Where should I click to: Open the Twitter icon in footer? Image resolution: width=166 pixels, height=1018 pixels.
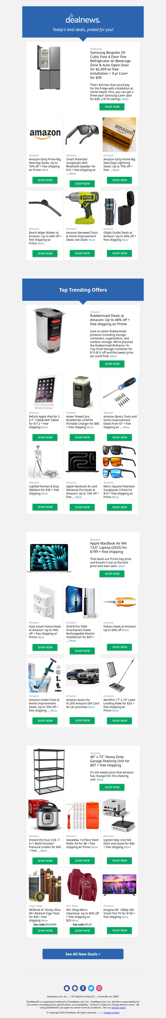(91, 988)
